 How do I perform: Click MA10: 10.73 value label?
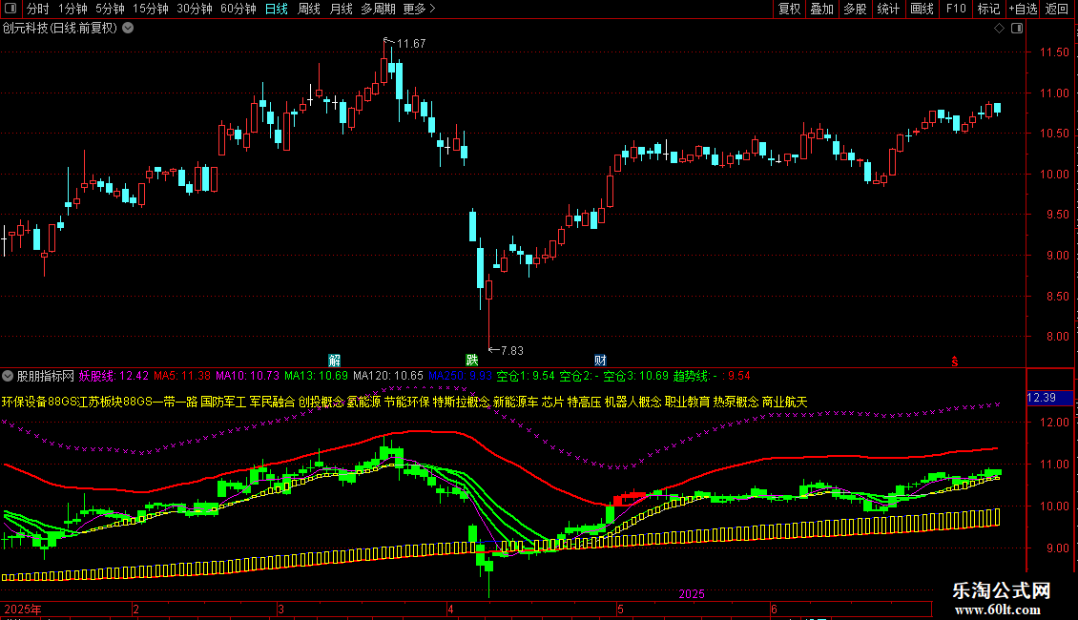click(247, 376)
